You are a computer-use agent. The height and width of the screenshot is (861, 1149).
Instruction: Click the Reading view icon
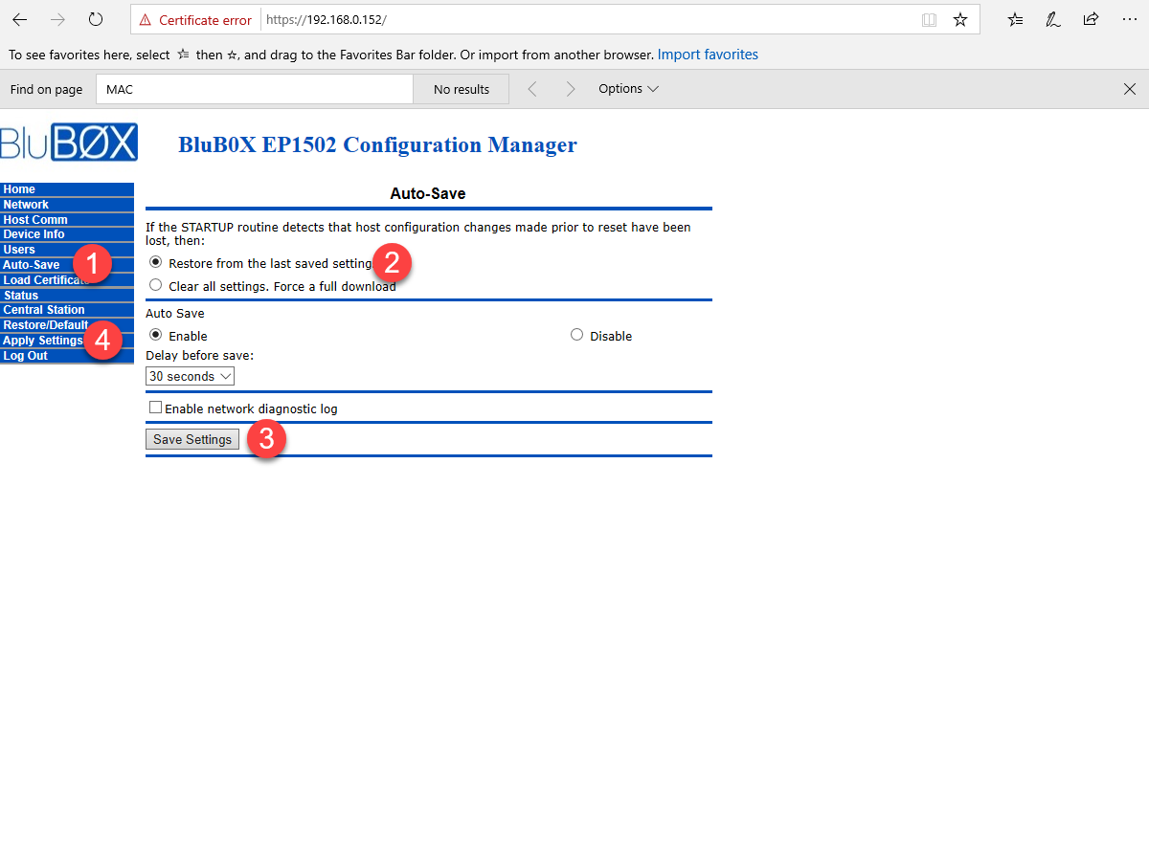tap(929, 19)
